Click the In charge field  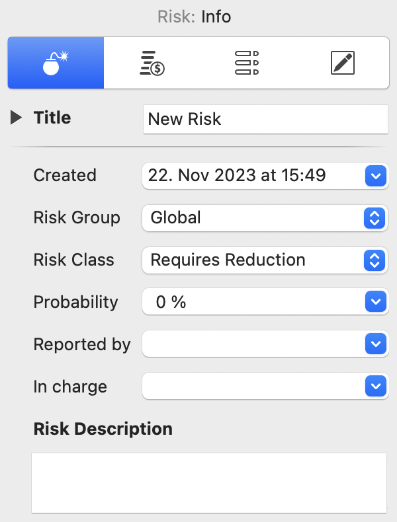coord(251,386)
